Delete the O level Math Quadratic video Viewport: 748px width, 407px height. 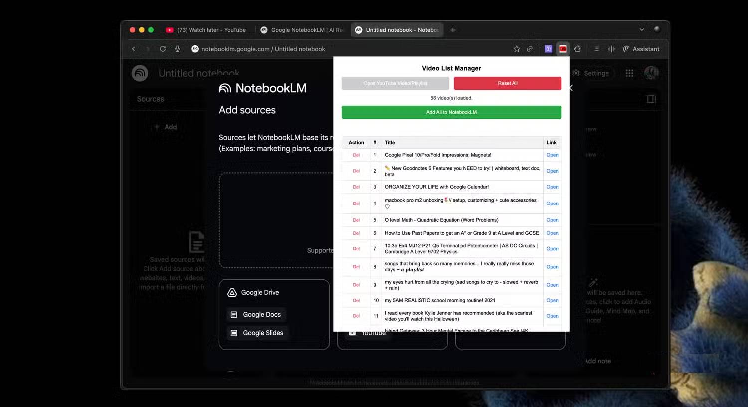tap(356, 220)
